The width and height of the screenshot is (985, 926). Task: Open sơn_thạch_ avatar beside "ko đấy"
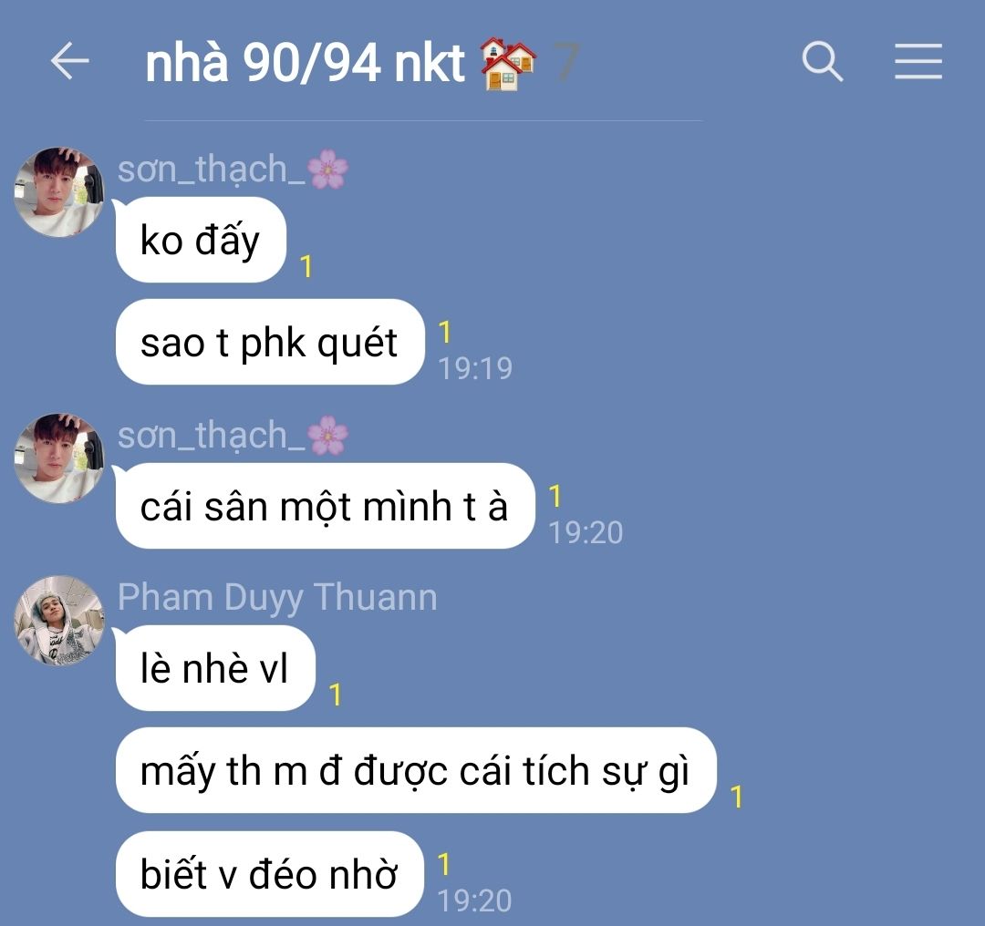coord(59,192)
